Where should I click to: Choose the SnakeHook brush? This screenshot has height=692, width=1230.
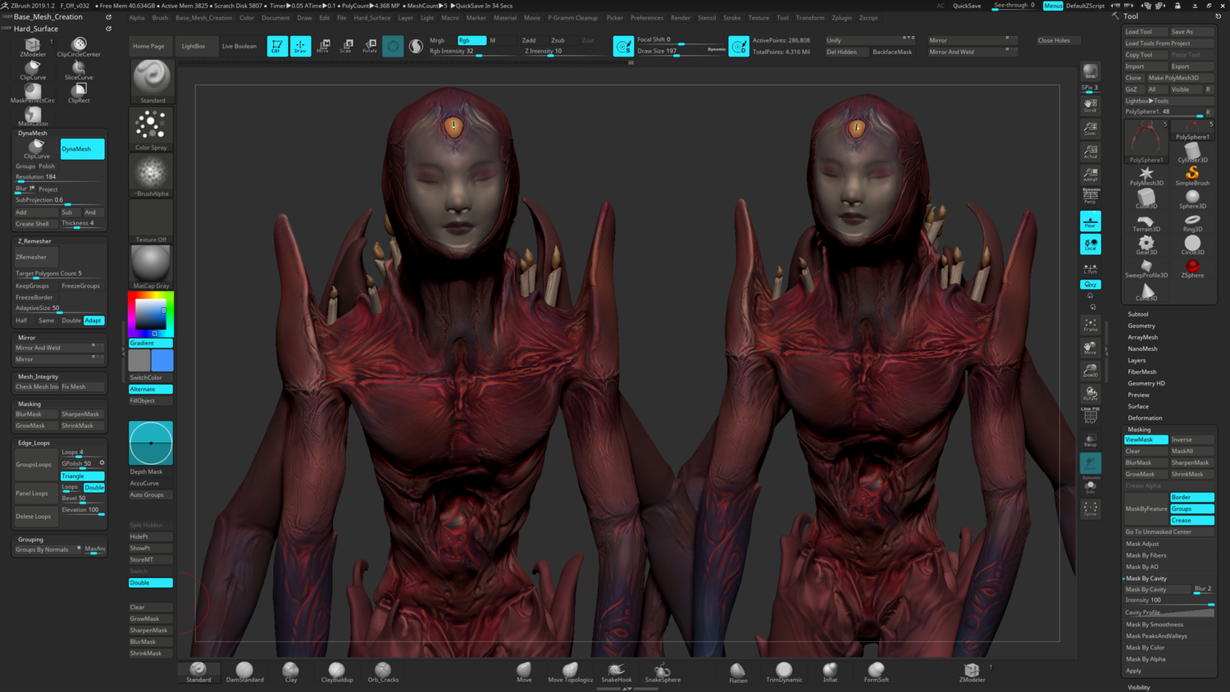click(x=617, y=672)
